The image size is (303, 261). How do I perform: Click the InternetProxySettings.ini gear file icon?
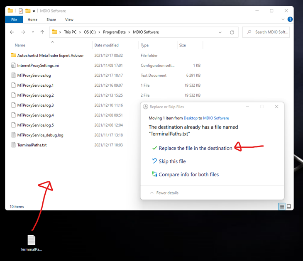point(13,66)
